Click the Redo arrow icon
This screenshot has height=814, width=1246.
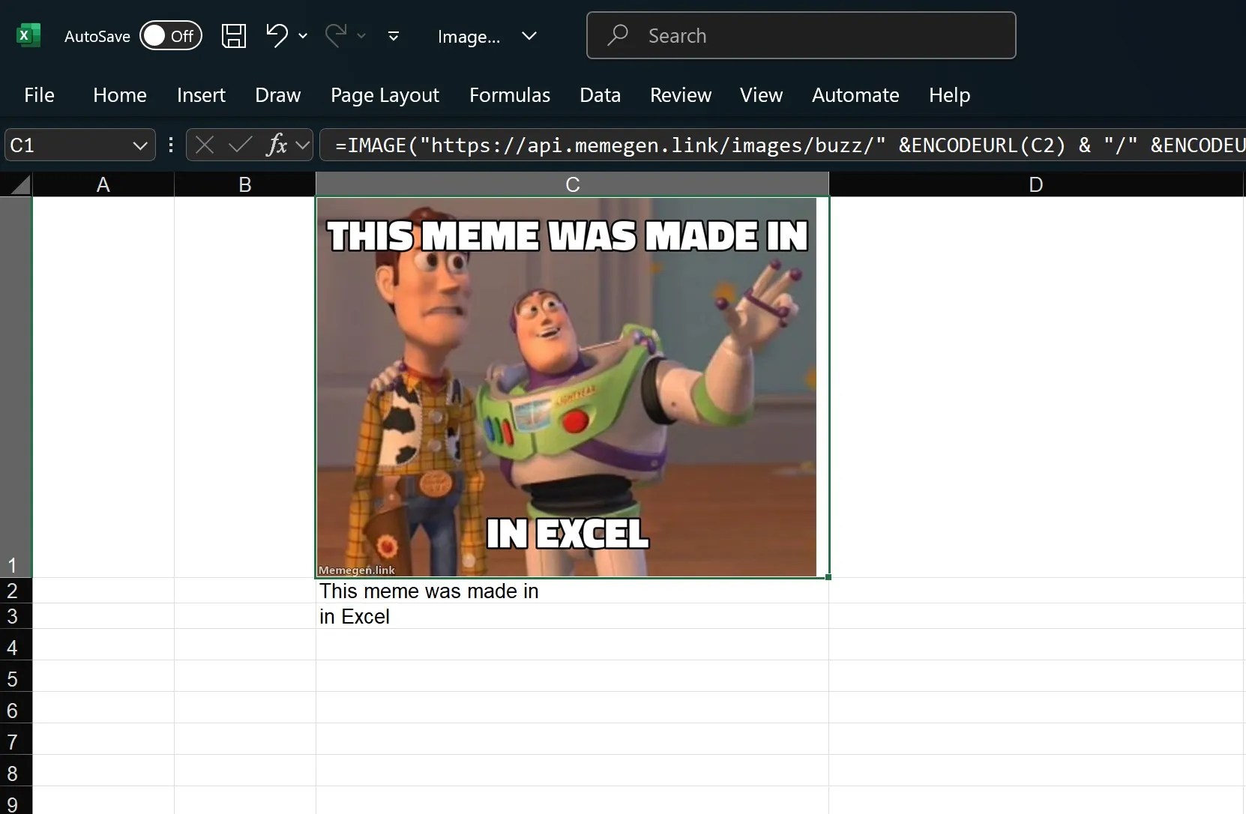click(336, 35)
